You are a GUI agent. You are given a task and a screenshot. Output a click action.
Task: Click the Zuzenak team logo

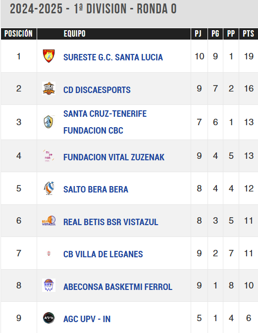click(49, 156)
